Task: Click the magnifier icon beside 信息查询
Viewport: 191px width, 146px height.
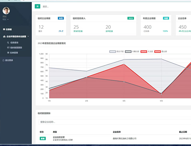Action: click(x=8, y=43)
